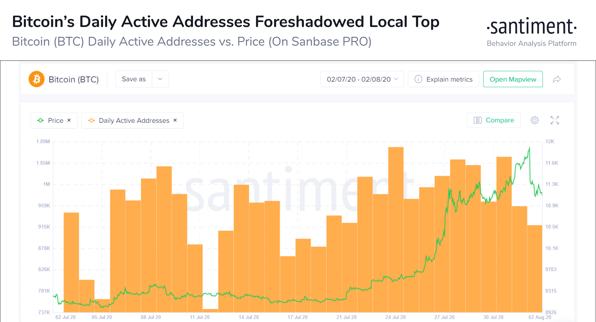596x322 pixels.
Task: Open the Save as dropdown arrow
Action: point(160,79)
